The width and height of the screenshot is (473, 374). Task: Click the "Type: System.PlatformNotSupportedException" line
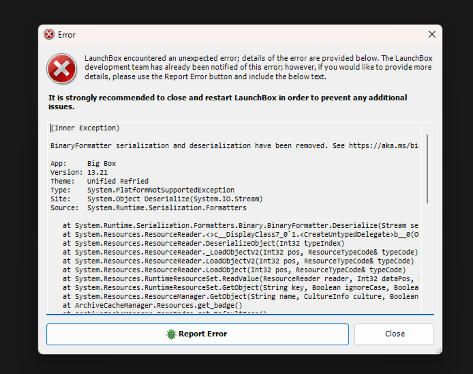(142, 190)
